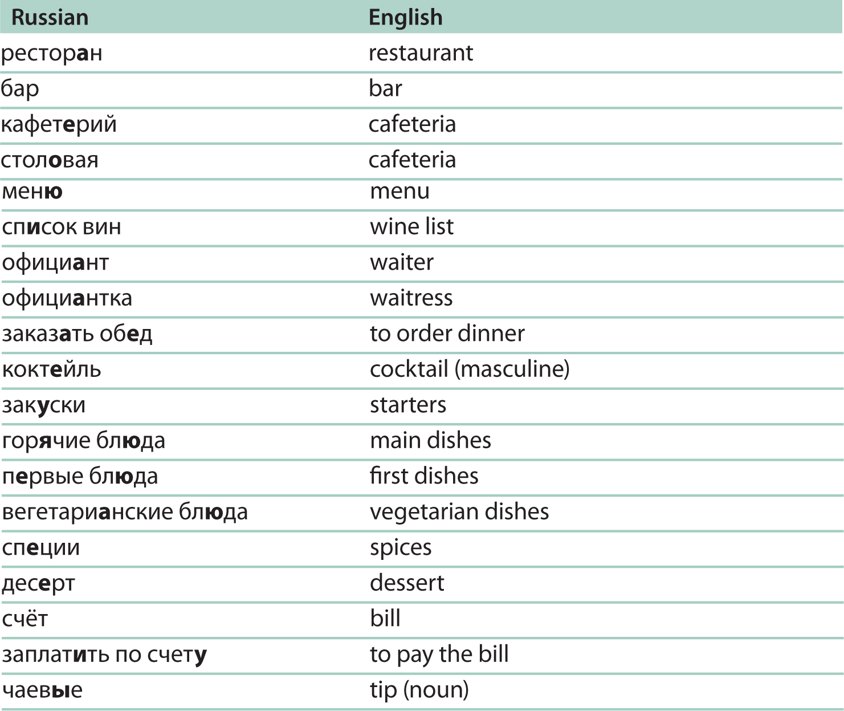844x711 pixels.
Task: Click the phrase to pay the bill
Action: tap(439, 654)
